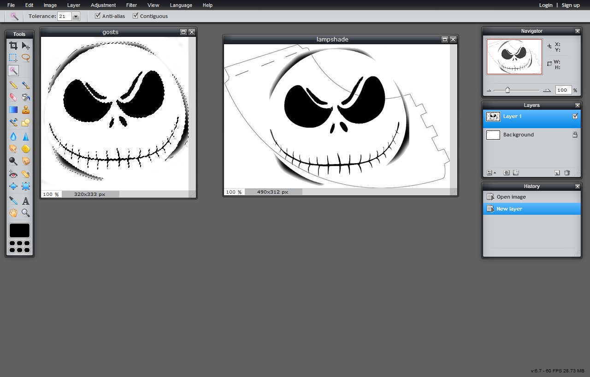Click the Navigator zoom percent field

tap(563, 90)
